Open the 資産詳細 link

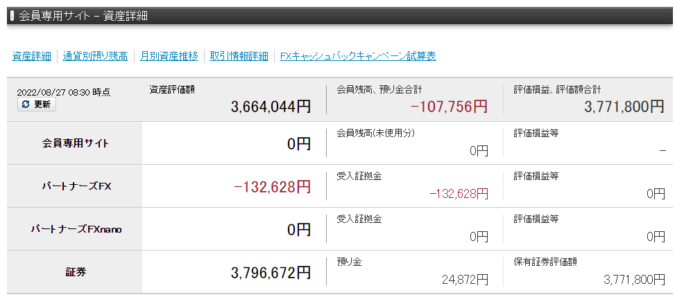(31, 56)
